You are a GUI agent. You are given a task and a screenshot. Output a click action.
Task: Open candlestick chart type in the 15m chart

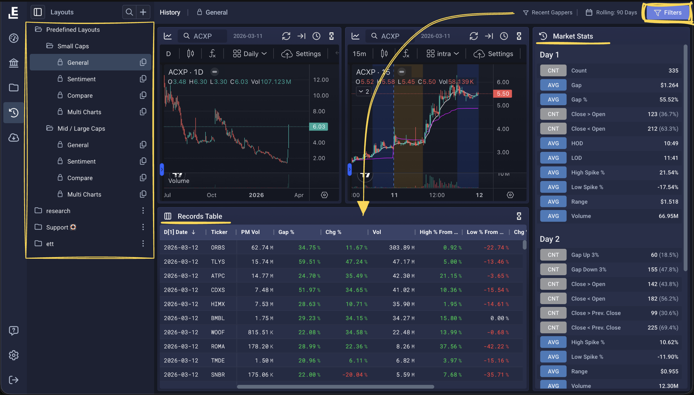point(384,54)
